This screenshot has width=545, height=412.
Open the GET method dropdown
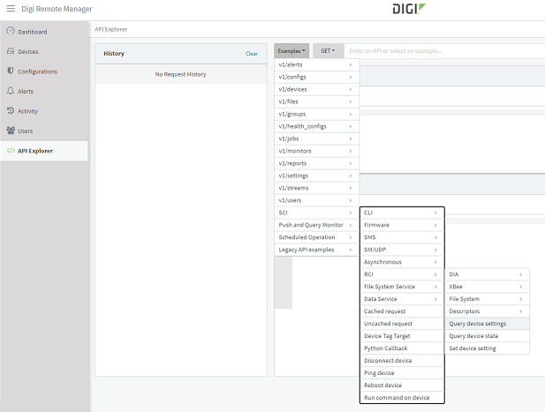[328, 50]
